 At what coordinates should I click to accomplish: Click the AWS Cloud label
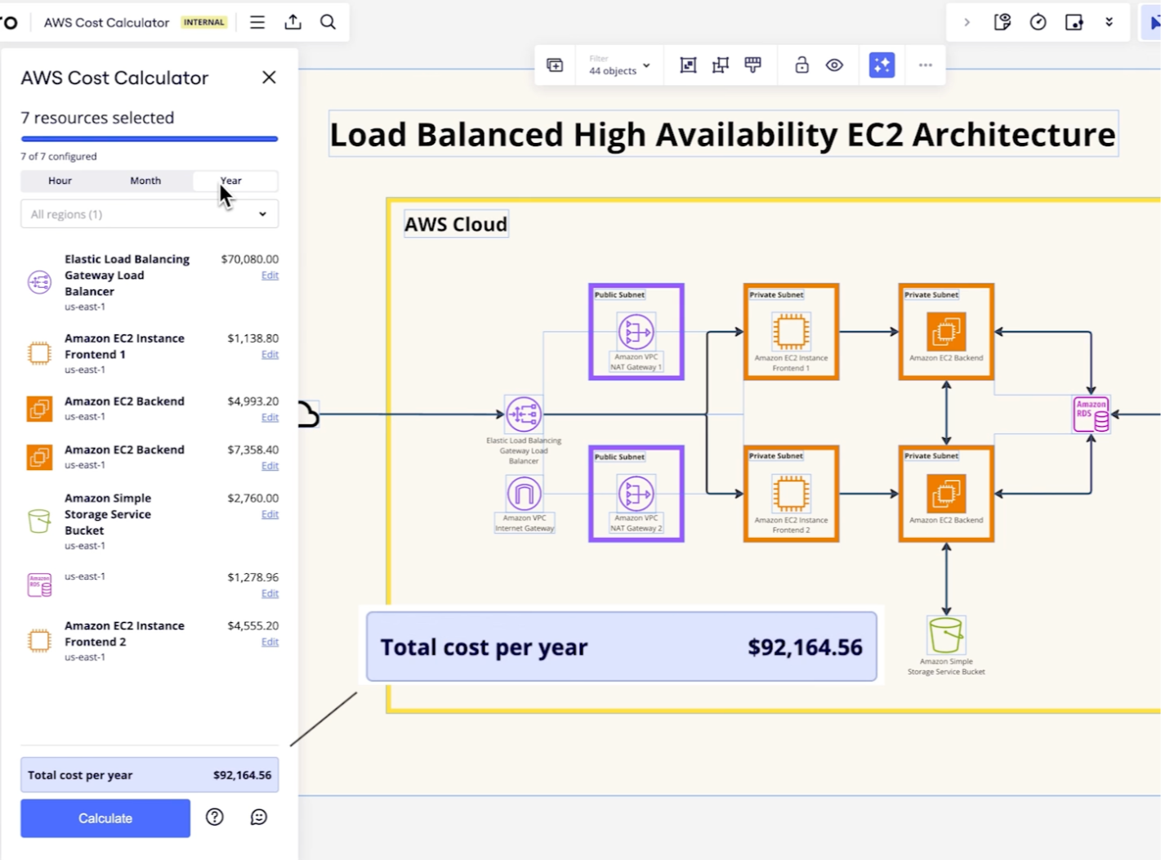pyautogui.click(x=456, y=224)
